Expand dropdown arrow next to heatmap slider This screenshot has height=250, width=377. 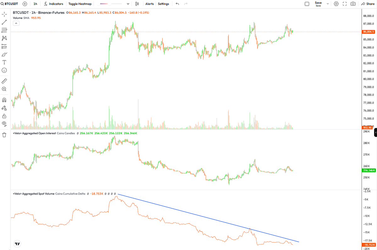pyautogui.click(x=128, y=4)
